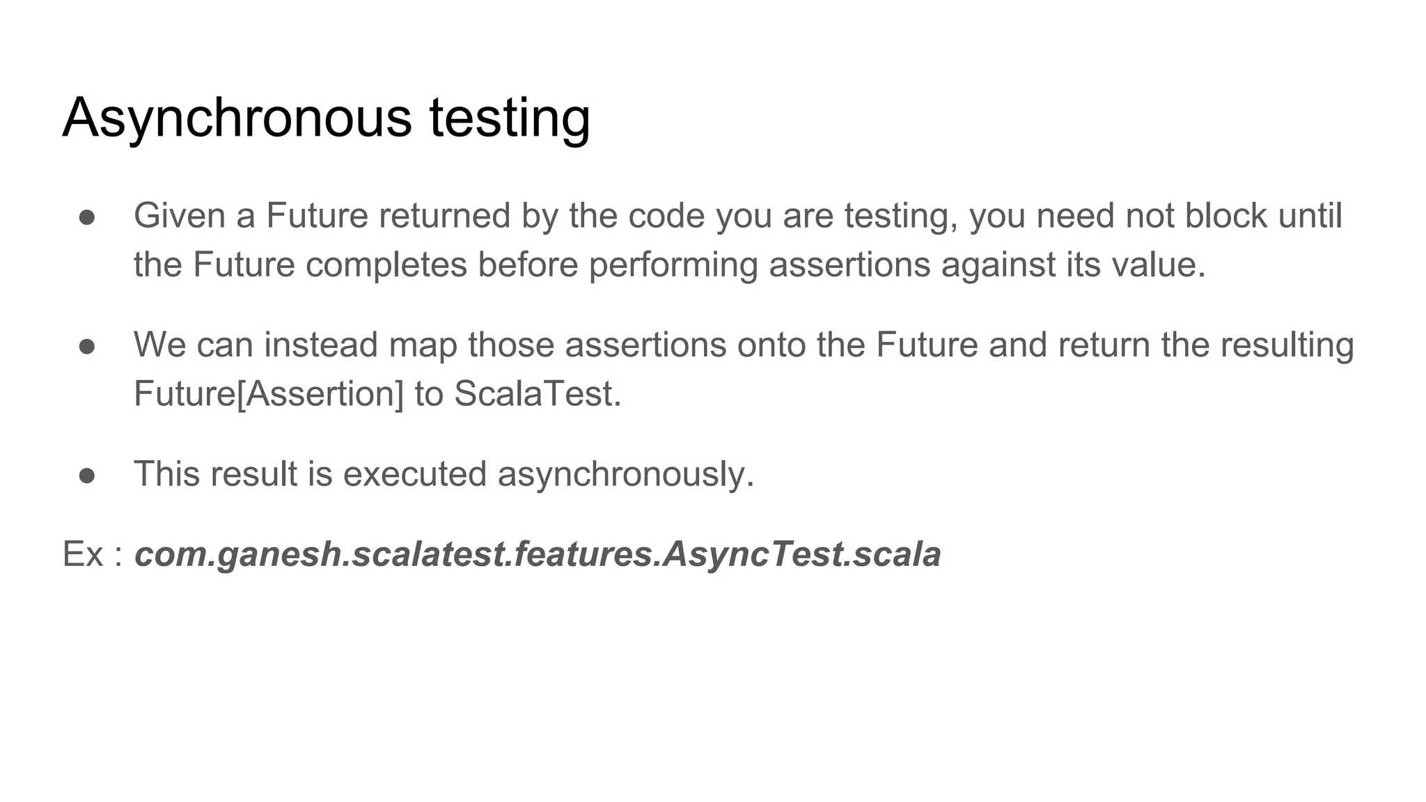Click the word "testing" in the title

510,118
